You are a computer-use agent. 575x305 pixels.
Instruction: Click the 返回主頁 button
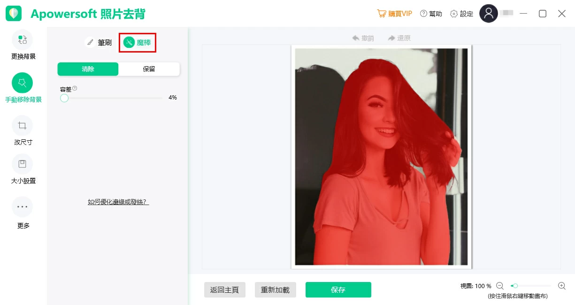(x=225, y=290)
